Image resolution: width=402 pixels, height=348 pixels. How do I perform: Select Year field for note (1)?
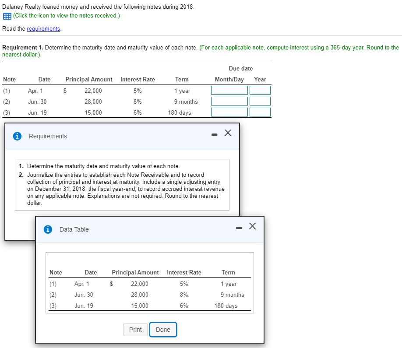[x=260, y=90]
